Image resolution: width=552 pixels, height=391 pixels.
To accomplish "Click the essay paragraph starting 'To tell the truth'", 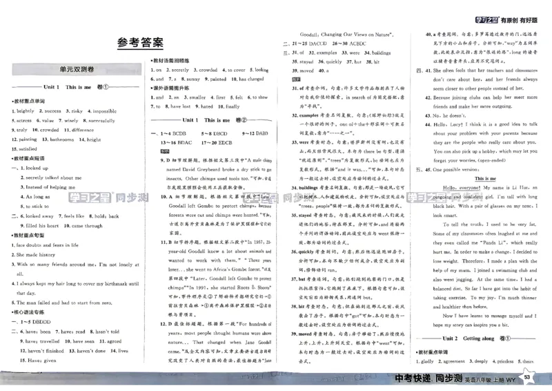I will (485, 265).
